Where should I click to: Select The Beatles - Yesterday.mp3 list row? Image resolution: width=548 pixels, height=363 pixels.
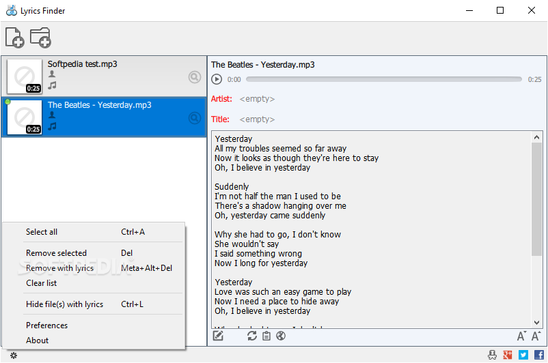tap(104, 117)
